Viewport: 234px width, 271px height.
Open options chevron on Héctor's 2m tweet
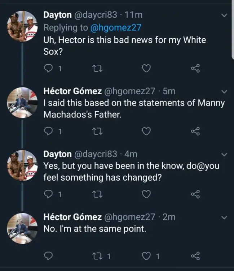(x=224, y=217)
